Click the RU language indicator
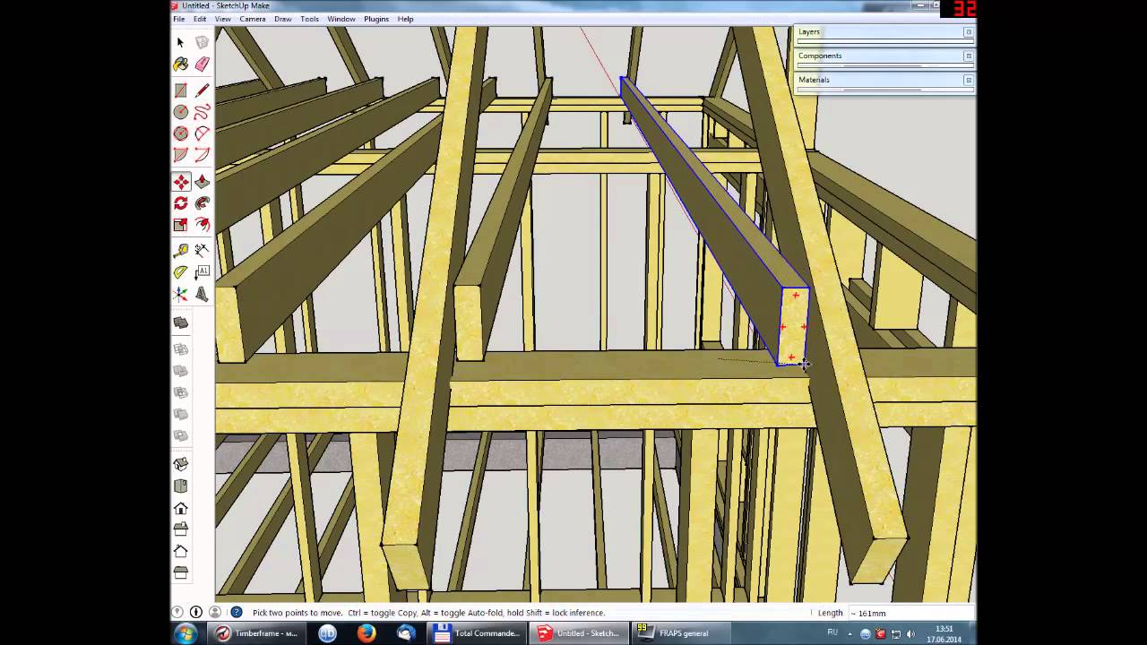 point(832,632)
